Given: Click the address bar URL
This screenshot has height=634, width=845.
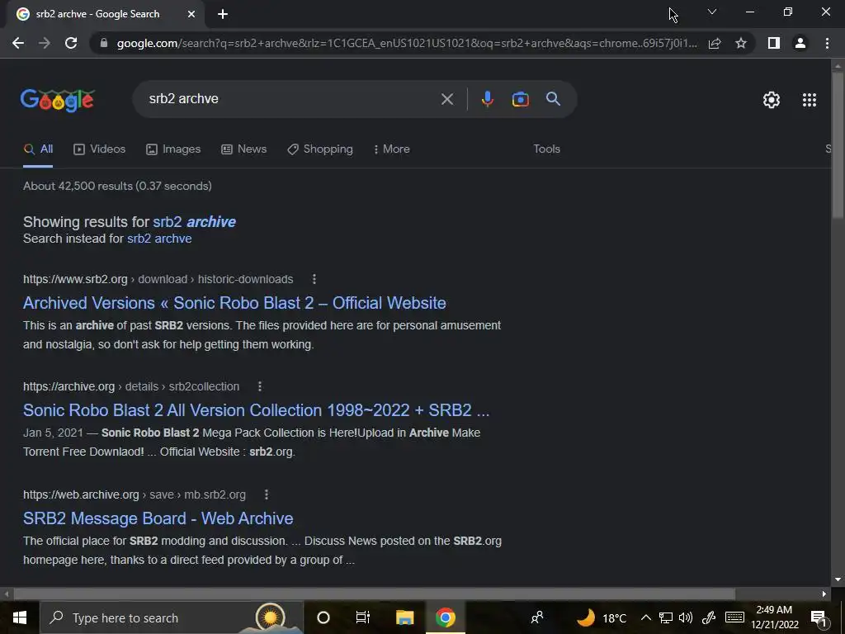Looking at the screenshot, I should 407,43.
